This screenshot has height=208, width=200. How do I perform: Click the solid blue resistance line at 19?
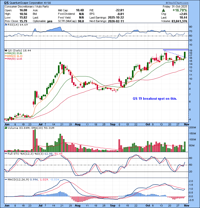[175, 50]
